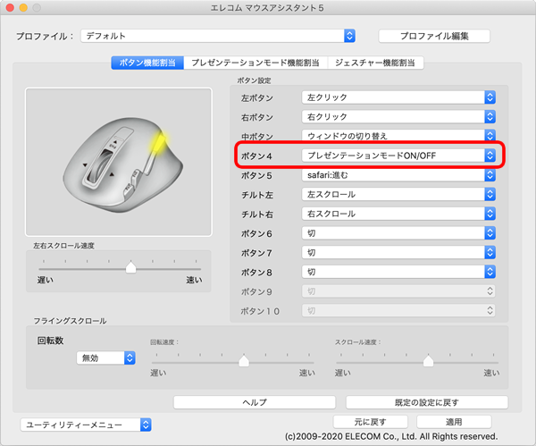Open the プロファイル dropdown set to デフォルト

[218, 36]
